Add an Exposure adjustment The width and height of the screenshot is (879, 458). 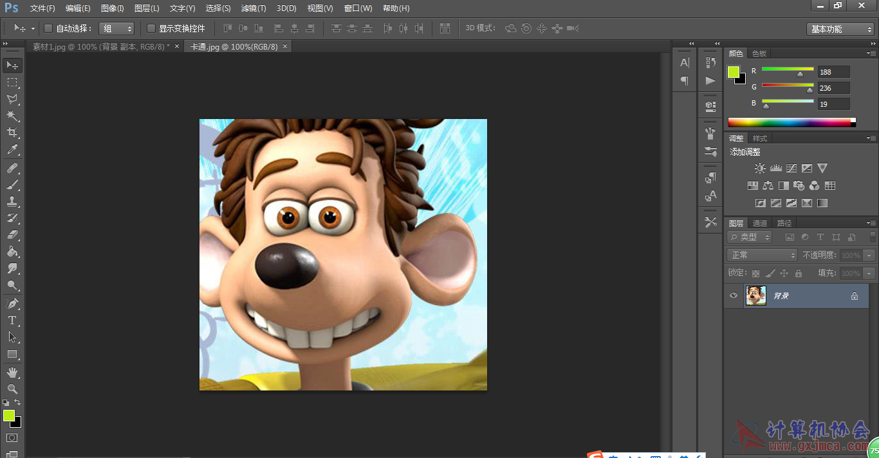(806, 169)
